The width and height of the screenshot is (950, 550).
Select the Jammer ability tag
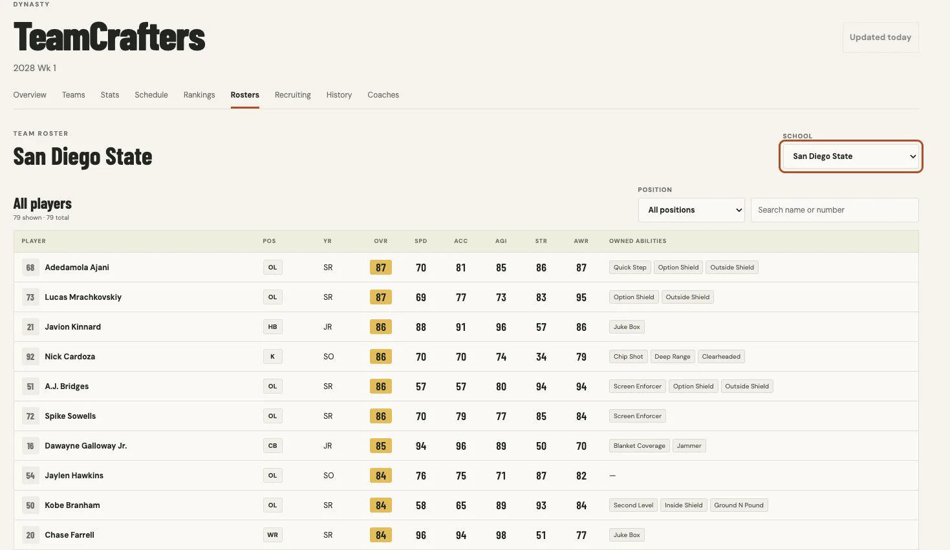pos(689,446)
